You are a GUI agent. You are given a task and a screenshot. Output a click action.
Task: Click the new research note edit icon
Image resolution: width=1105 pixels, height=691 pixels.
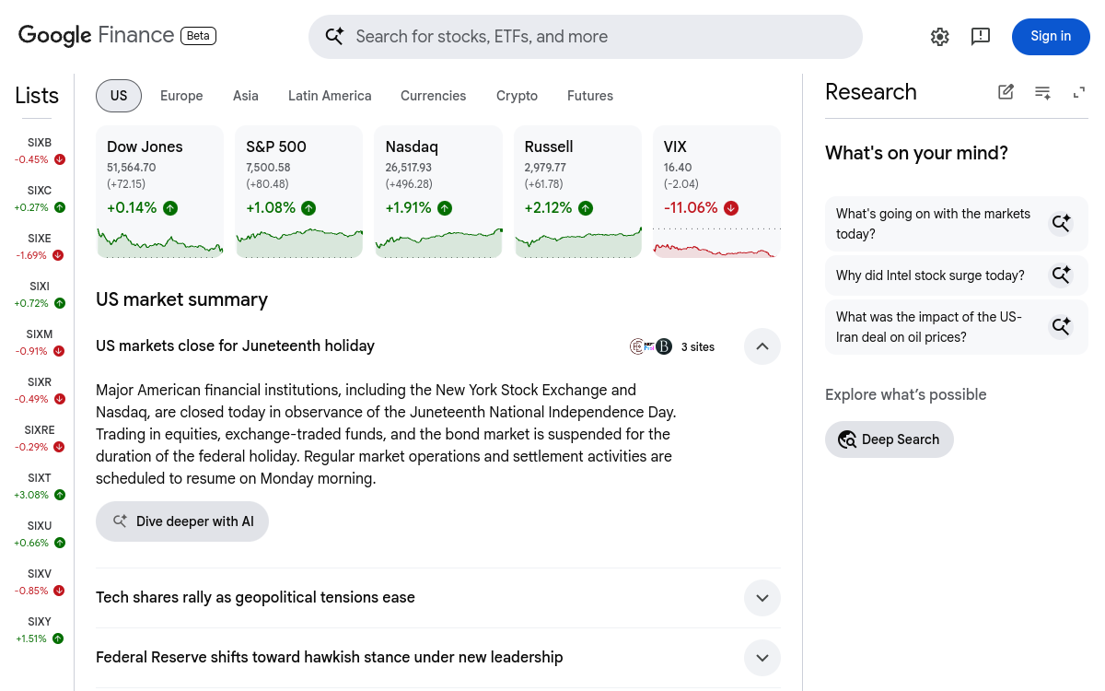(1006, 92)
